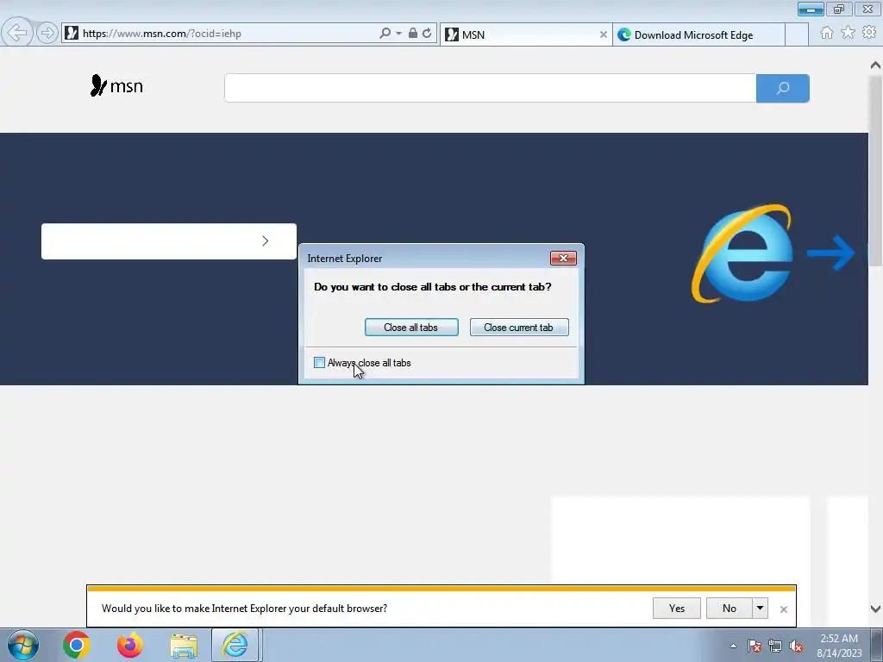Click the blue MSN search button
Image resolution: width=883 pixels, height=662 pixels.
783,88
